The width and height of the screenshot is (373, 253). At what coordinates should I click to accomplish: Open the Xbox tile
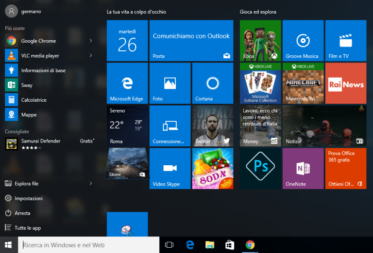coord(260,41)
